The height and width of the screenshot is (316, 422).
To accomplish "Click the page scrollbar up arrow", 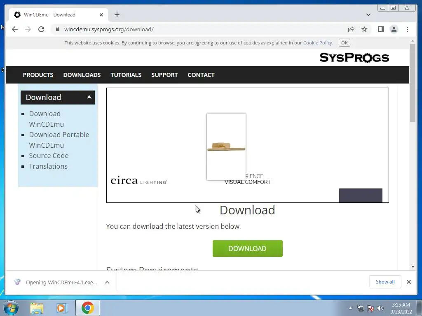I will (x=413, y=41).
